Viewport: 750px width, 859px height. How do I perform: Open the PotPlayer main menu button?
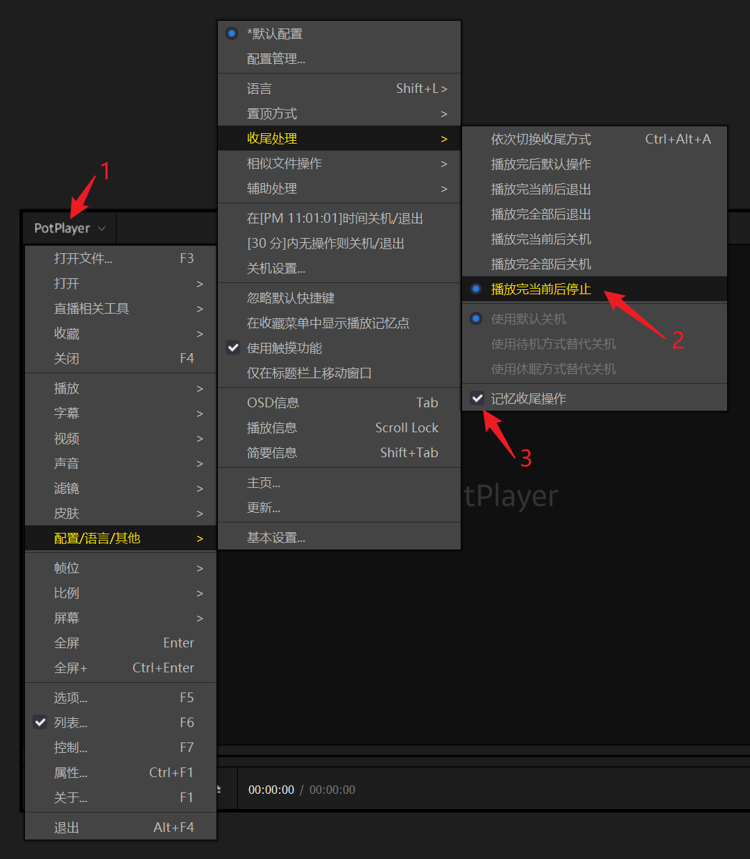(x=69, y=228)
